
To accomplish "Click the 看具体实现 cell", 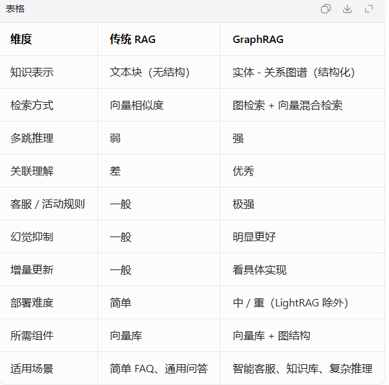I will pos(259,270).
